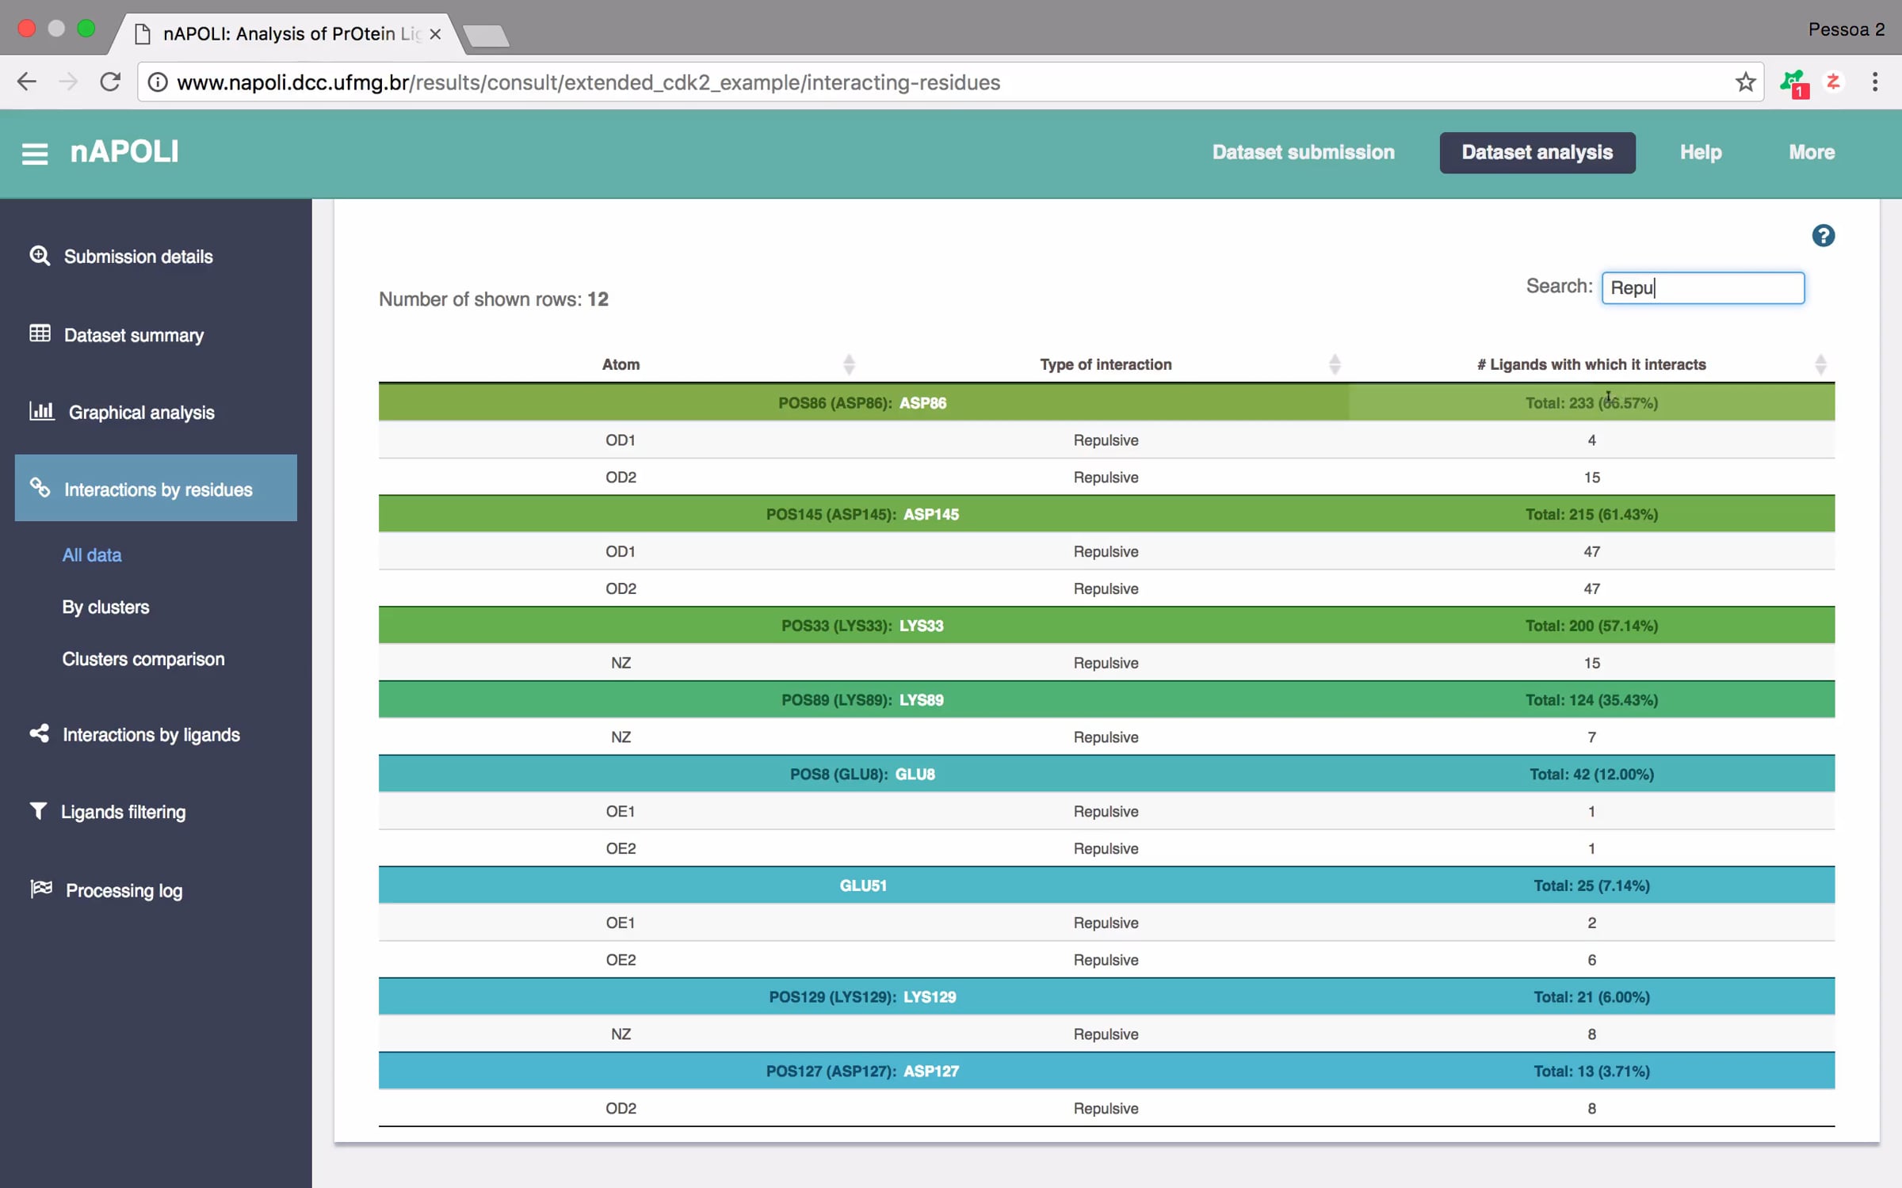Click the red Z extension icon

(1833, 82)
